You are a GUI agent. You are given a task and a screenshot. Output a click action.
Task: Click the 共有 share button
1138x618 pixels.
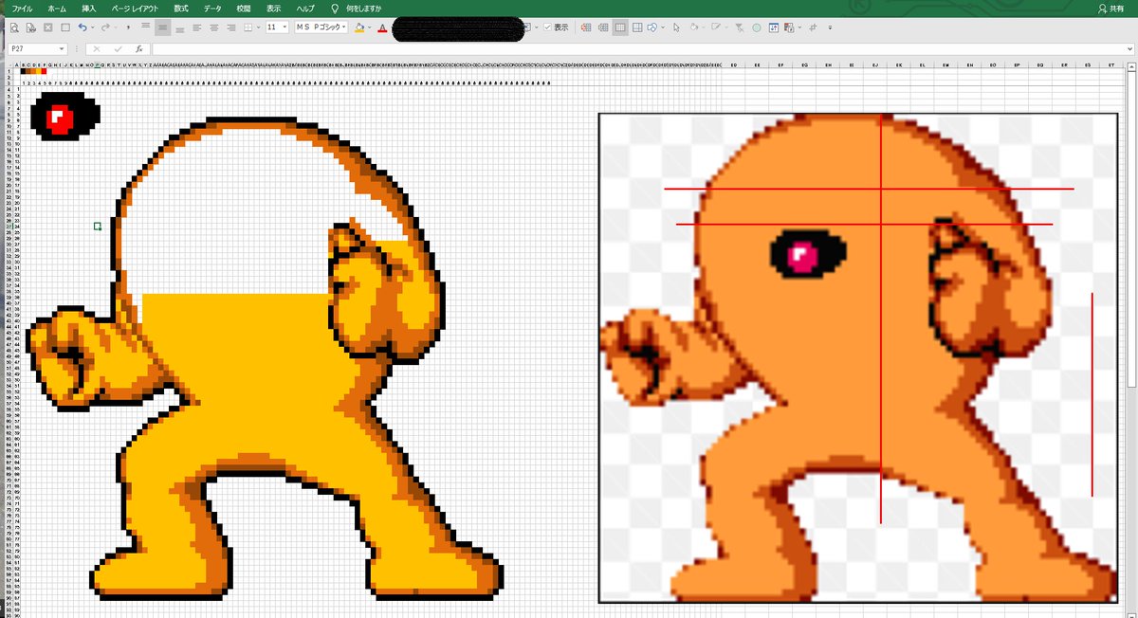tap(1110, 8)
